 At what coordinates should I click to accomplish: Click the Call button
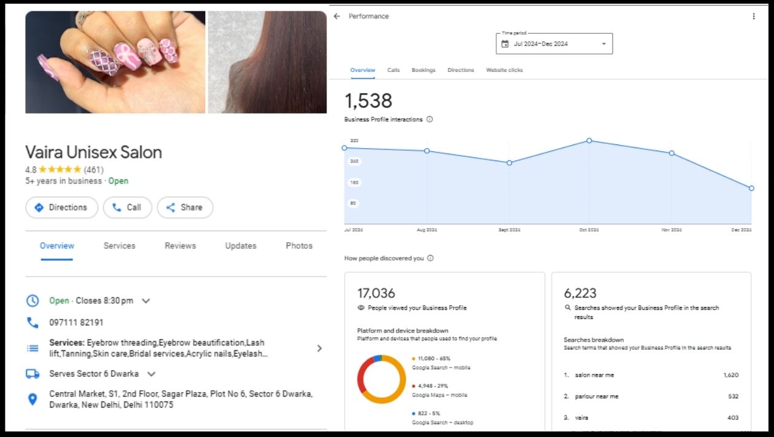point(127,208)
